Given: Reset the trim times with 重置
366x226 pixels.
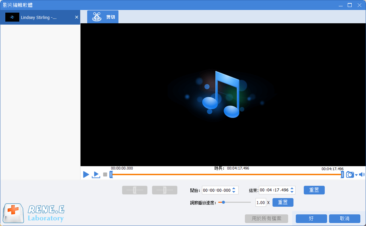Looking at the screenshot, I should (314, 190).
